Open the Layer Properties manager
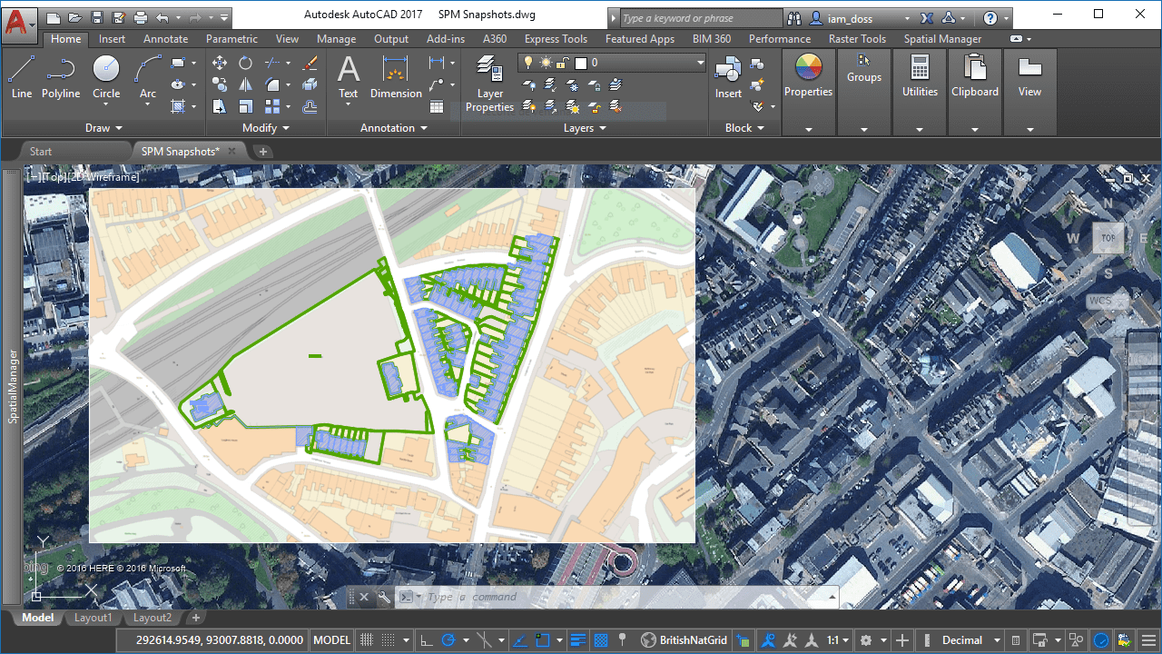The image size is (1162, 654). (490, 84)
